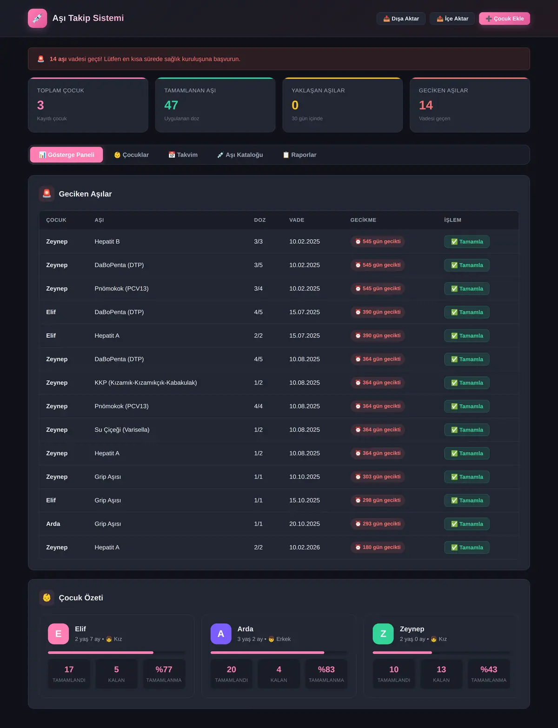
Task: Complete Elif's Grip Aşısı dose
Action: (x=467, y=500)
